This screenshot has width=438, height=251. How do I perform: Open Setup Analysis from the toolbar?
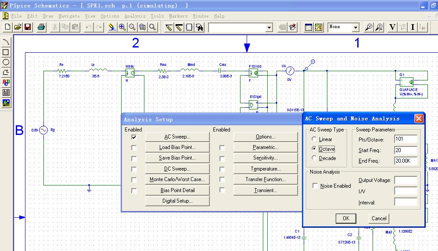pyautogui.click(x=309, y=27)
